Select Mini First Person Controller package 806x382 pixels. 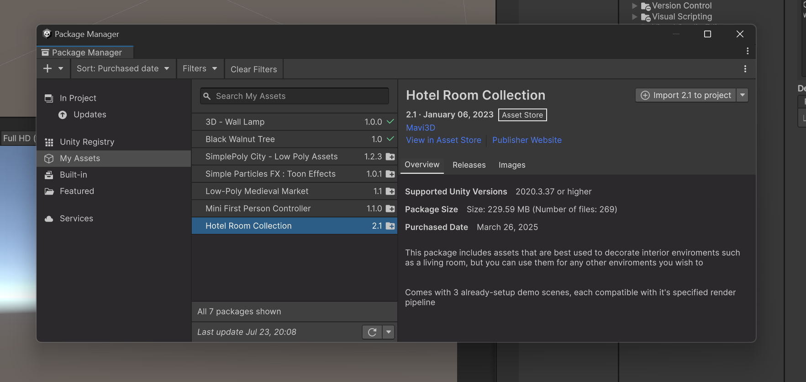(x=295, y=208)
